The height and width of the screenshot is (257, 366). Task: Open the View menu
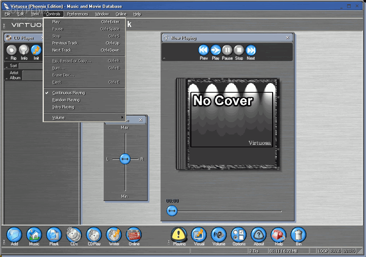click(35, 14)
